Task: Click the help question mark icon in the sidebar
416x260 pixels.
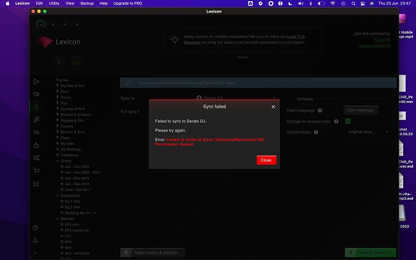Action: point(36,227)
